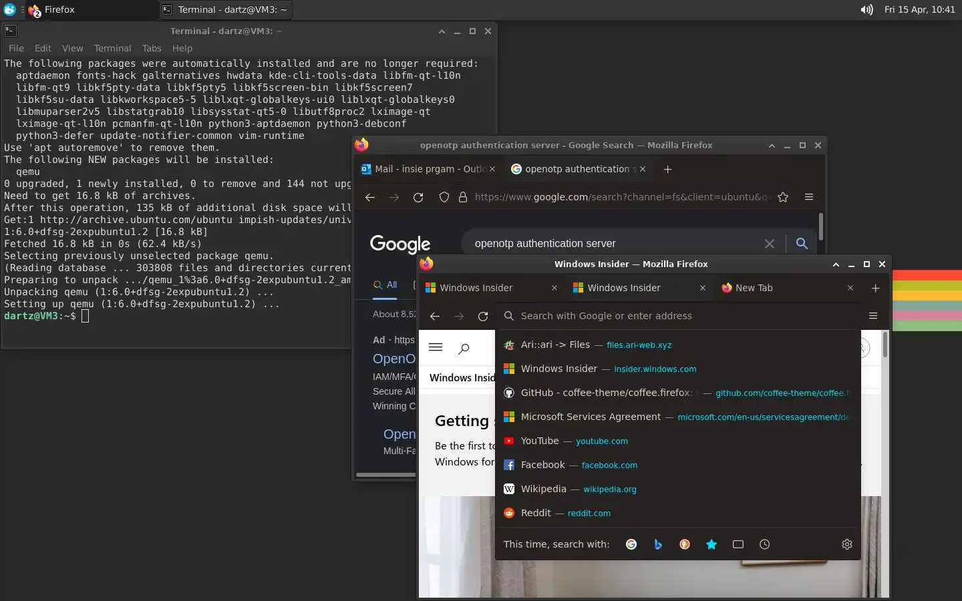This screenshot has width=962, height=601.
Task: Click Terminal - dartz@VM3 task button in panel
Action: (x=225, y=9)
